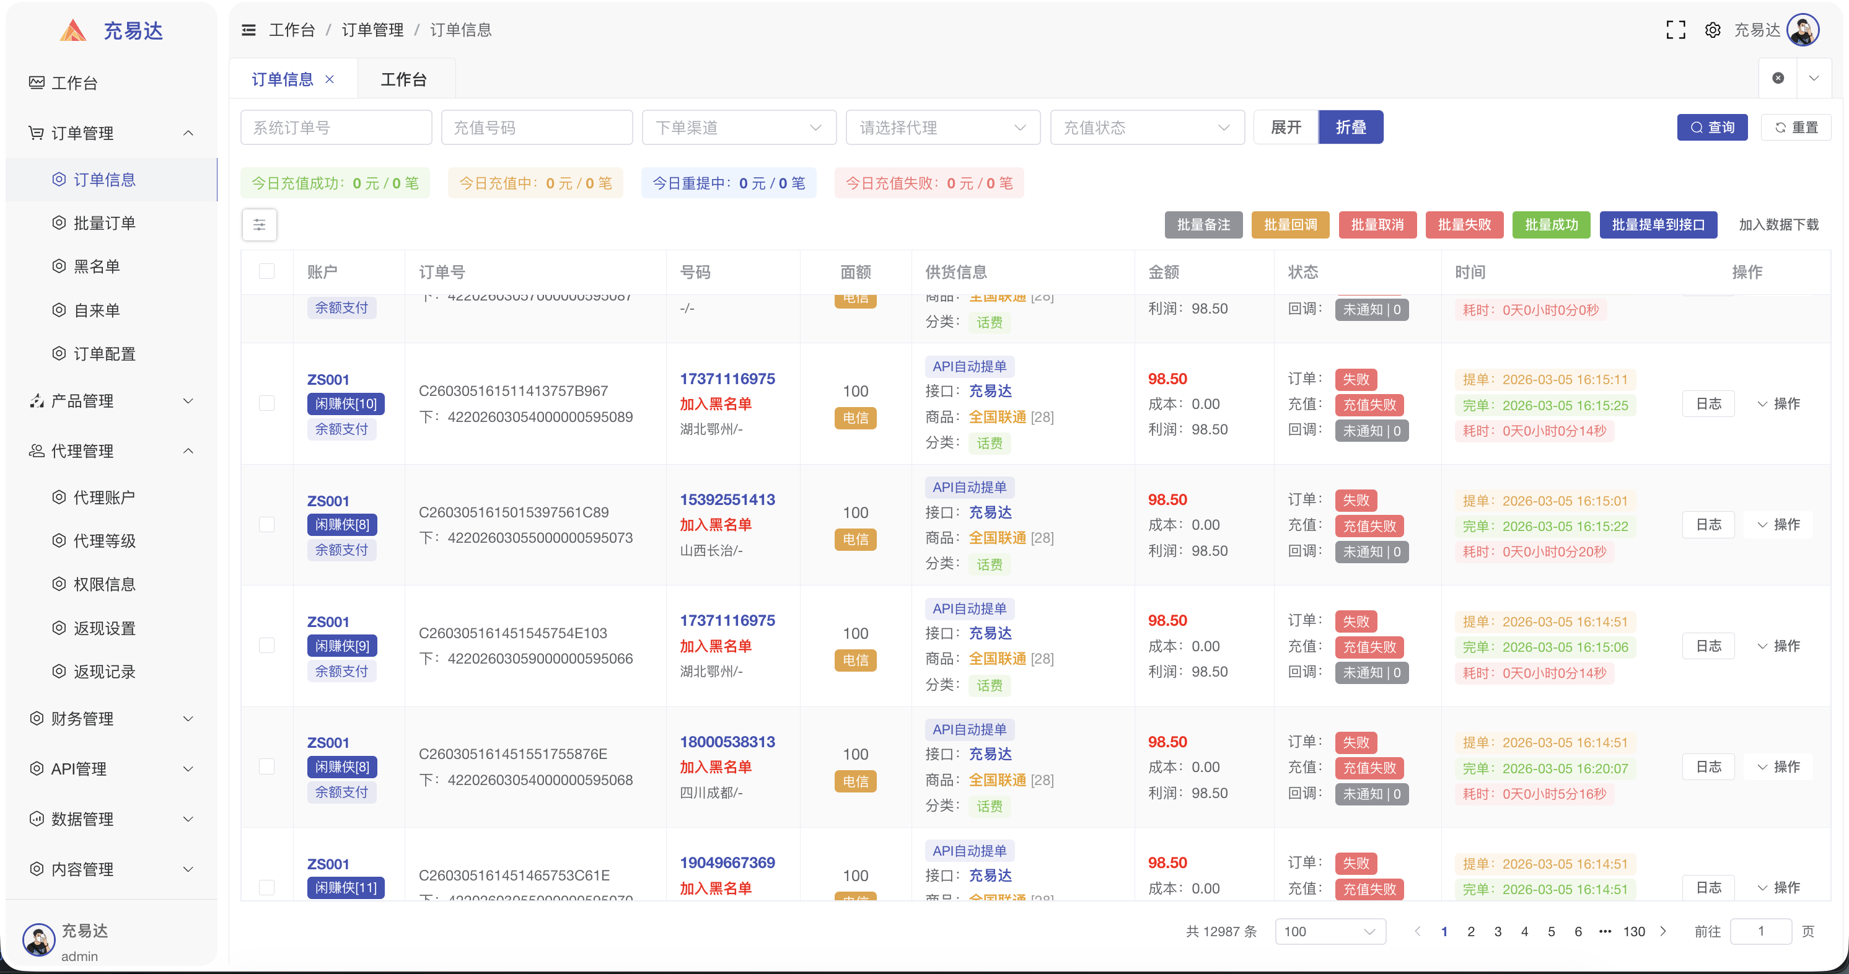Open 日志 for number 15392551413
The width and height of the screenshot is (1849, 974).
click(1708, 525)
